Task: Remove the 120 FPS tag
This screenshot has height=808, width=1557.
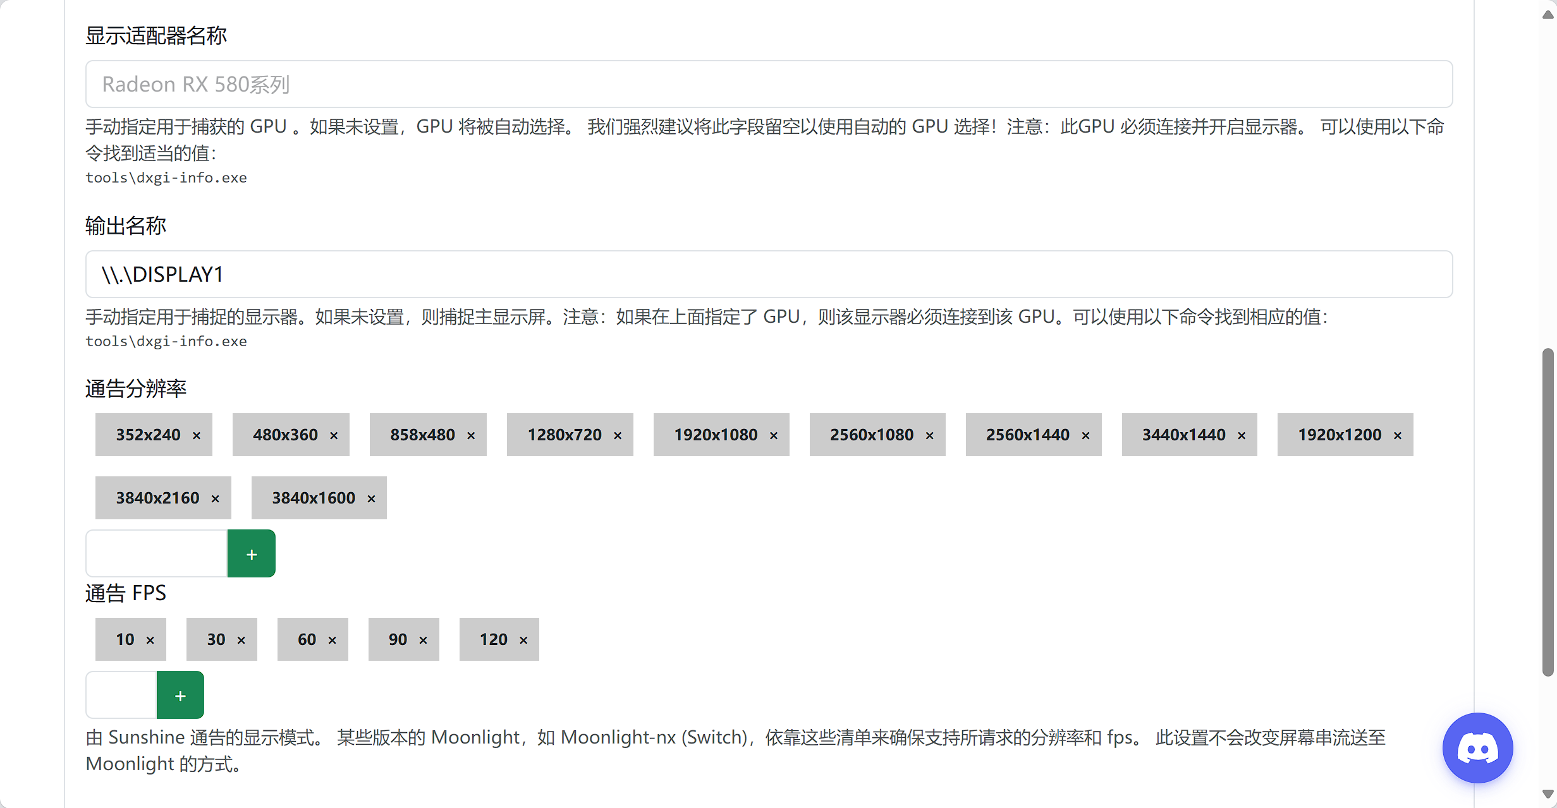Action: pos(523,640)
